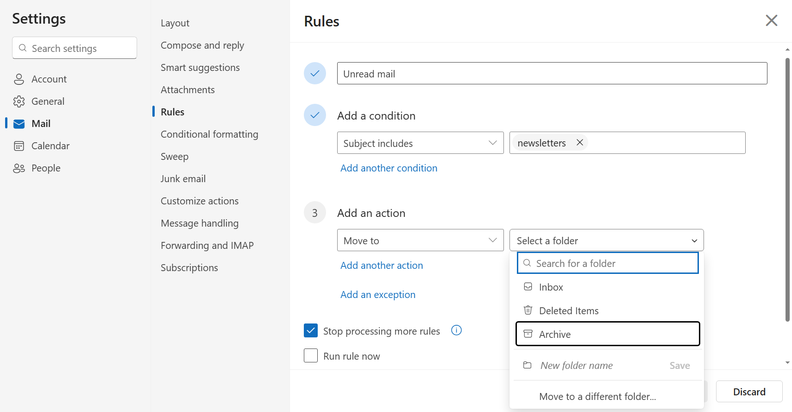Open Forwarding and IMAP settings
Screen dimensions: 792x412
[207, 246]
